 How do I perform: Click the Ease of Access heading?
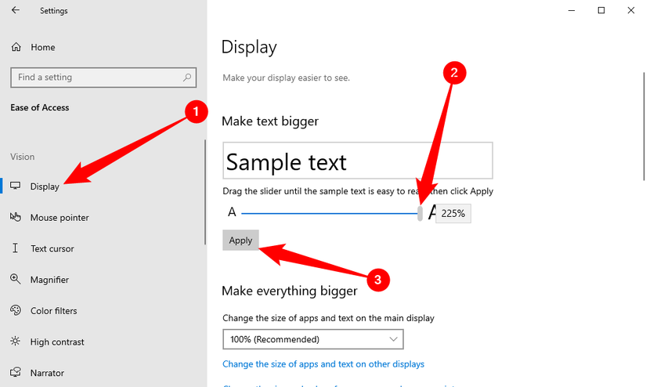point(40,107)
